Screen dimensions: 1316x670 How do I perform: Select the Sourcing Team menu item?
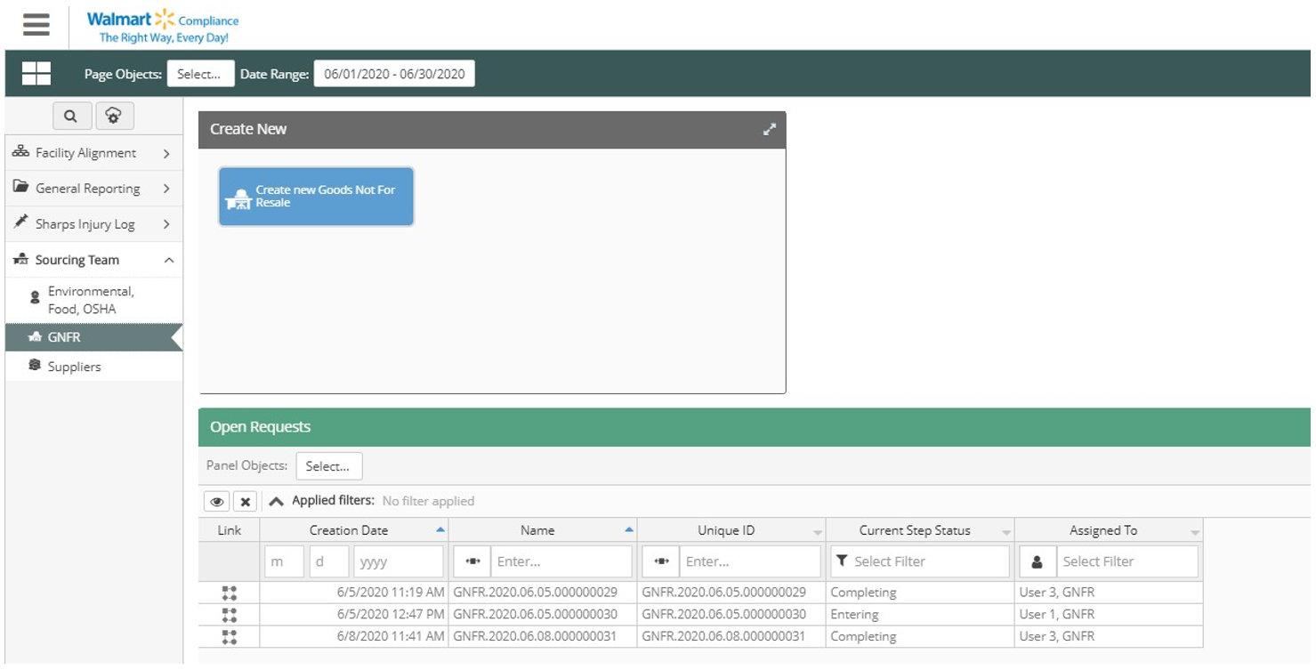[x=94, y=260]
